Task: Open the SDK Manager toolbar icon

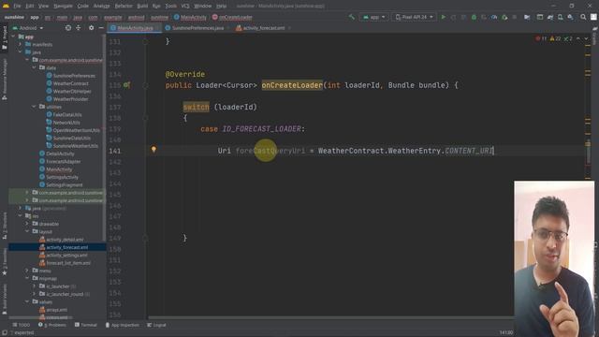Action: tap(570, 17)
